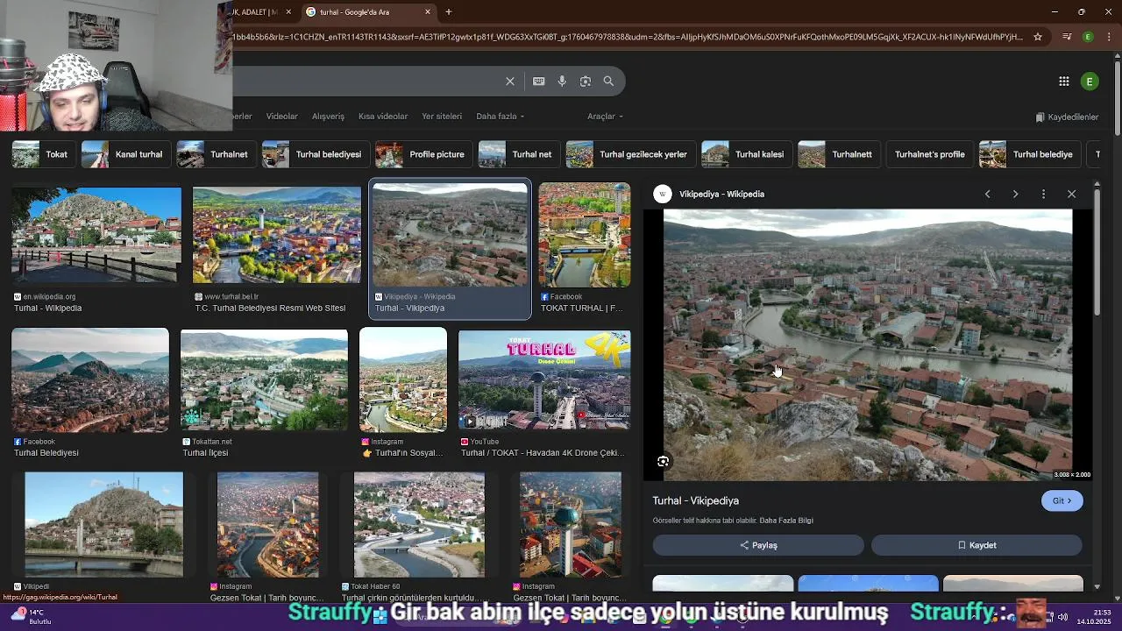The width and height of the screenshot is (1122, 631).
Task: Show next image in preview panel
Action: click(x=1015, y=195)
